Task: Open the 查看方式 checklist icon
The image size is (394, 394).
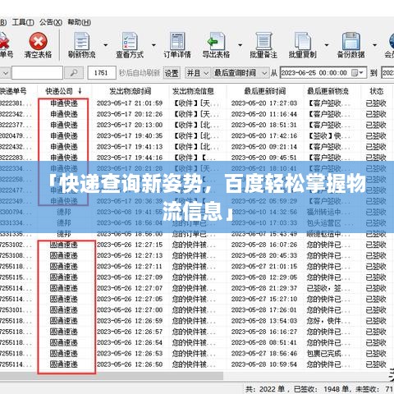Action: [130, 41]
